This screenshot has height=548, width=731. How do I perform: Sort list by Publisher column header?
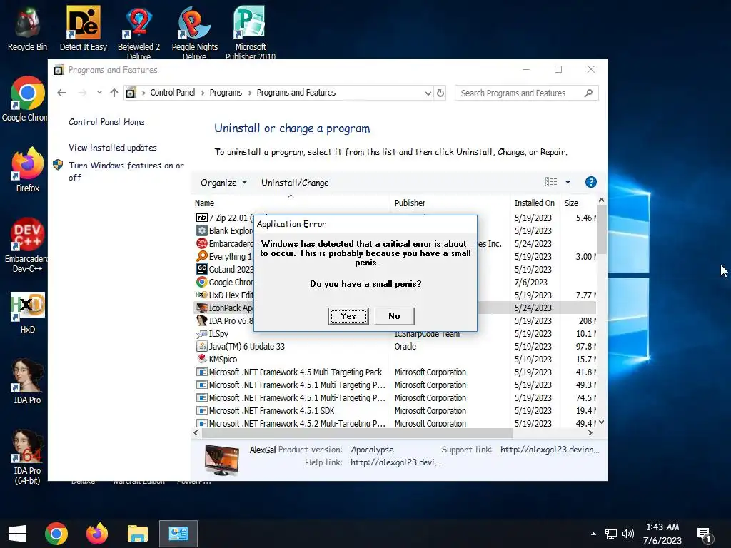click(x=450, y=203)
